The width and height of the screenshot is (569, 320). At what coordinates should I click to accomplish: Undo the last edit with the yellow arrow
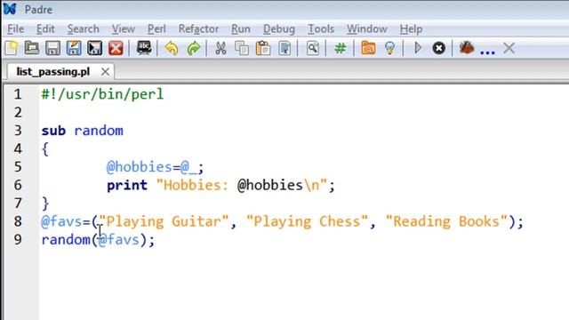pos(172,48)
